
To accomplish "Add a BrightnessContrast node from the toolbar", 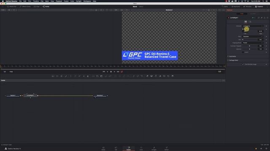I will pyautogui.click(x=84, y=76).
